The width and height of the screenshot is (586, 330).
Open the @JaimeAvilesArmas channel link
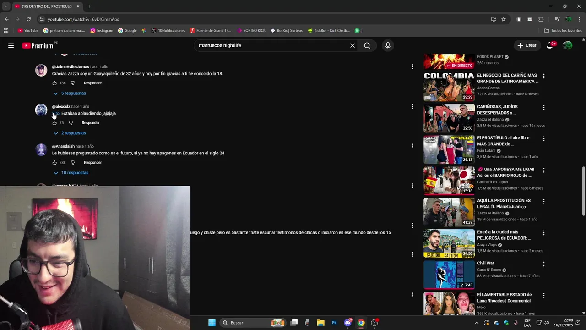point(71,67)
